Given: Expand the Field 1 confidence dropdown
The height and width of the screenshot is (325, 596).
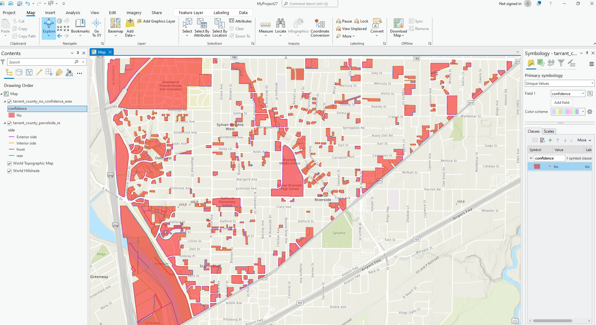Looking at the screenshot, I should tap(583, 94).
